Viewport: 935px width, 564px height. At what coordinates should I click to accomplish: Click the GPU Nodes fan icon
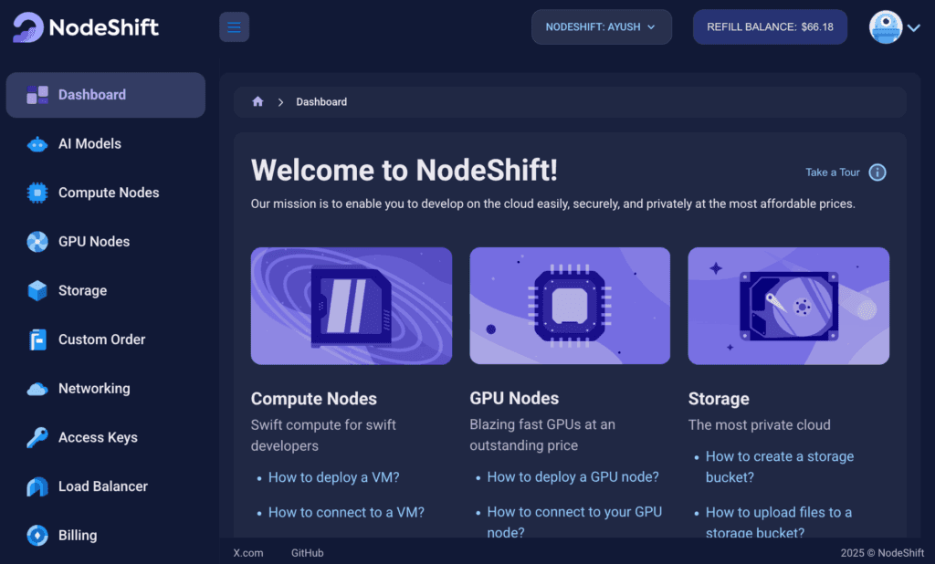coord(37,242)
